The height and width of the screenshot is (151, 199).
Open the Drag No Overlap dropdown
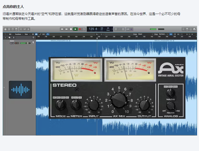[x=163, y=34]
